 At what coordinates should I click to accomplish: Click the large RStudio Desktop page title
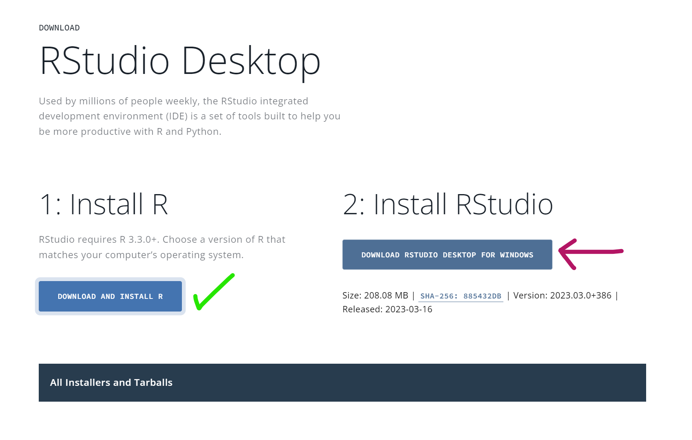click(180, 61)
